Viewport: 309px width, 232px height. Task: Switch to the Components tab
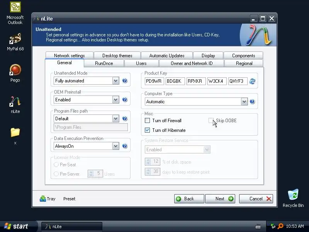[x=243, y=56]
